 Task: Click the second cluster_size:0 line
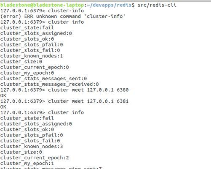click(x=21, y=152)
